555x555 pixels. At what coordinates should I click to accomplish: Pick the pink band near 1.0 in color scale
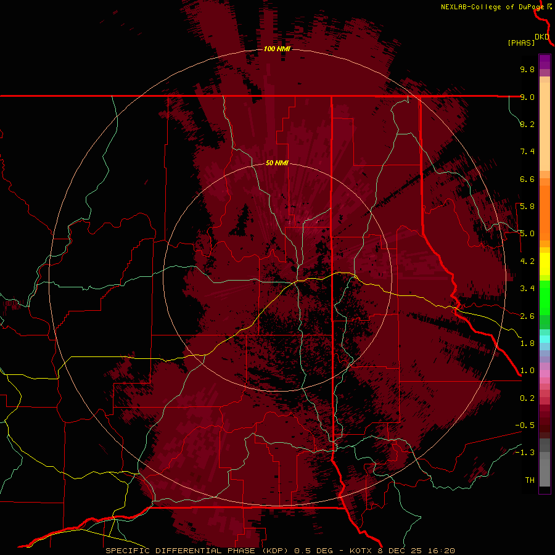click(x=545, y=374)
